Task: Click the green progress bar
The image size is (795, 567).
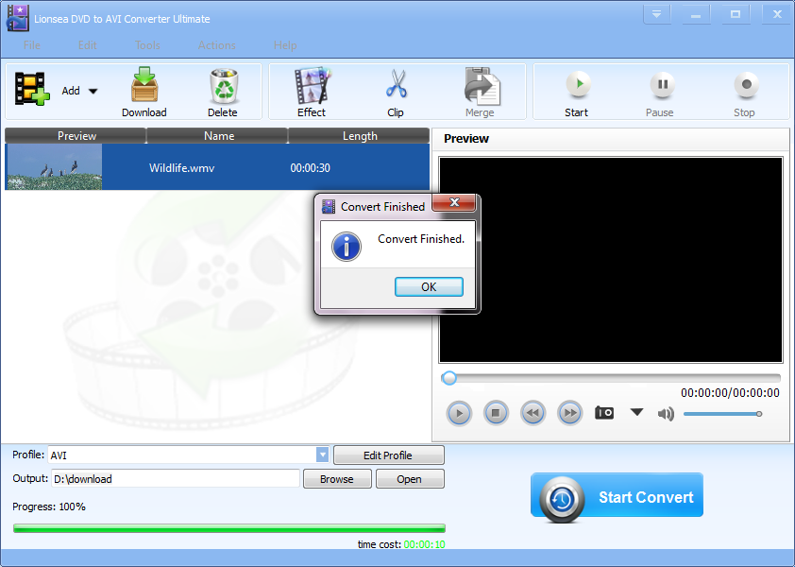Action: (229, 528)
